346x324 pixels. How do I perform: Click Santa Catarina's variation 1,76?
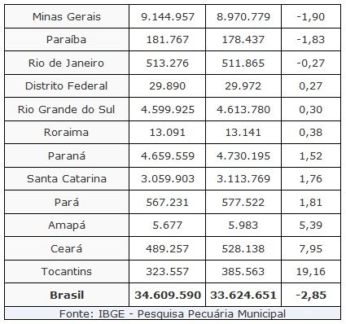[311, 179]
